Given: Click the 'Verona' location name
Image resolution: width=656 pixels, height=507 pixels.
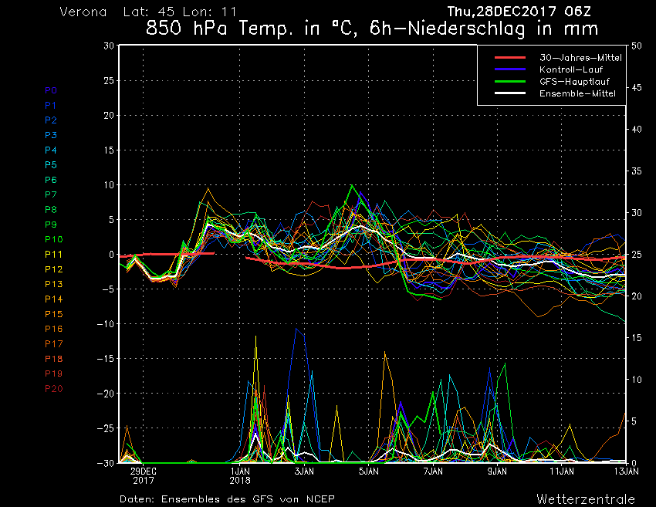Looking at the screenshot, I should pyautogui.click(x=83, y=12).
